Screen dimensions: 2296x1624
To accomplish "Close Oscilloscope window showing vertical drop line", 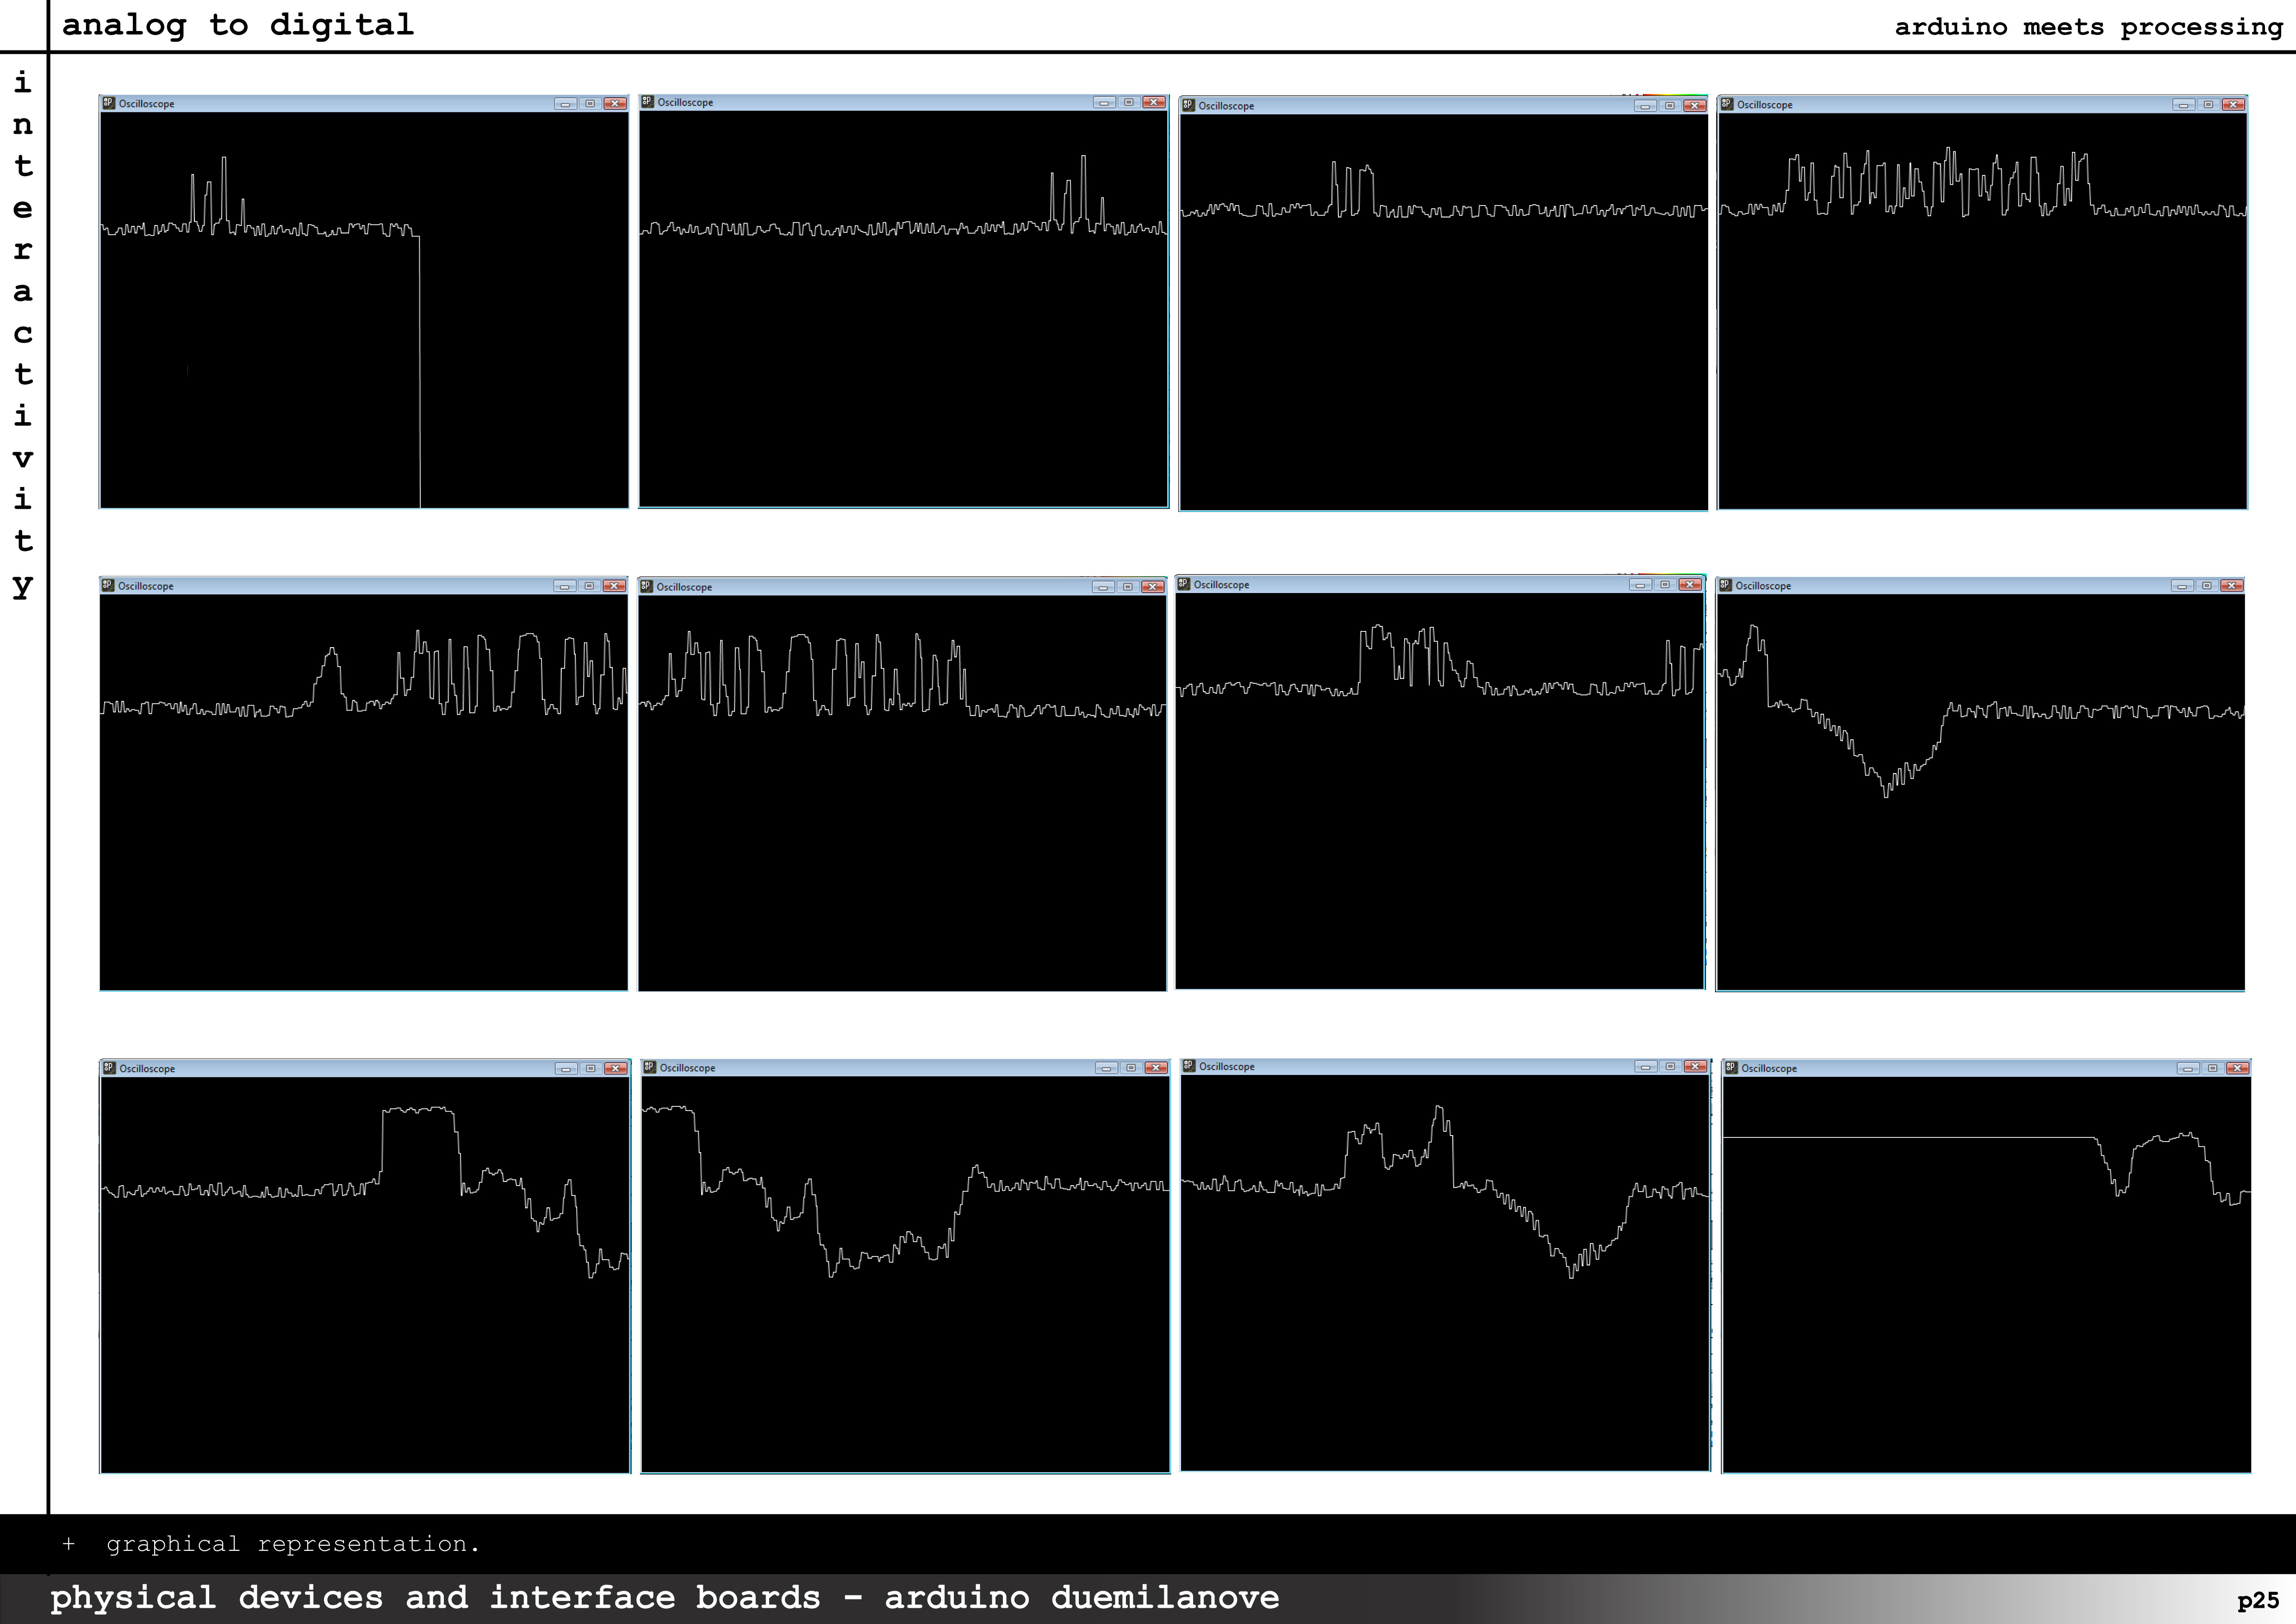I will click(614, 103).
